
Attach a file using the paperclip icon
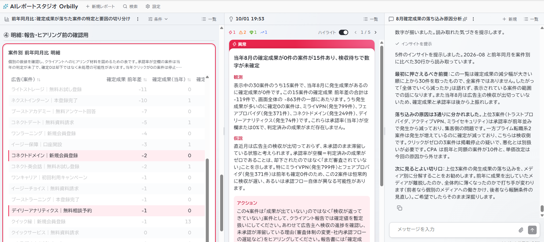click(x=521, y=230)
